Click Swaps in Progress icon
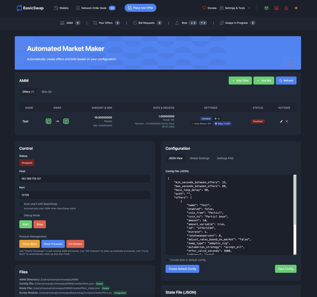The height and width of the screenshot is (297, 317). [x=222, y=23]
